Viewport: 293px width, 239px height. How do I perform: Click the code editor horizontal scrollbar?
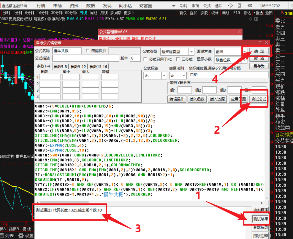click(x=64, y=203)
